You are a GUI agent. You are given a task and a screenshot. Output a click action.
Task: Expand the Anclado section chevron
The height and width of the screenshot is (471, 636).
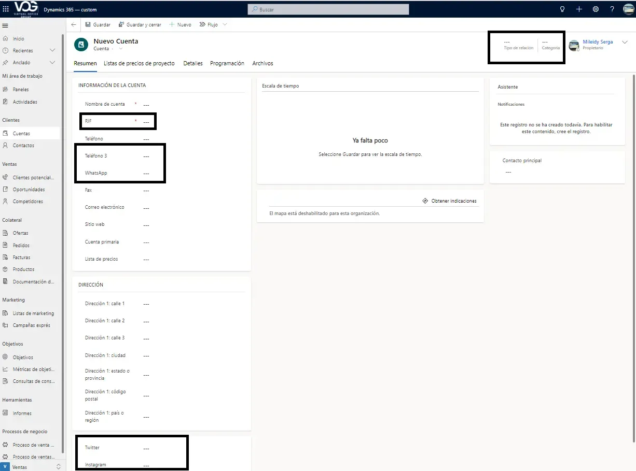click(x=52, y=63)
